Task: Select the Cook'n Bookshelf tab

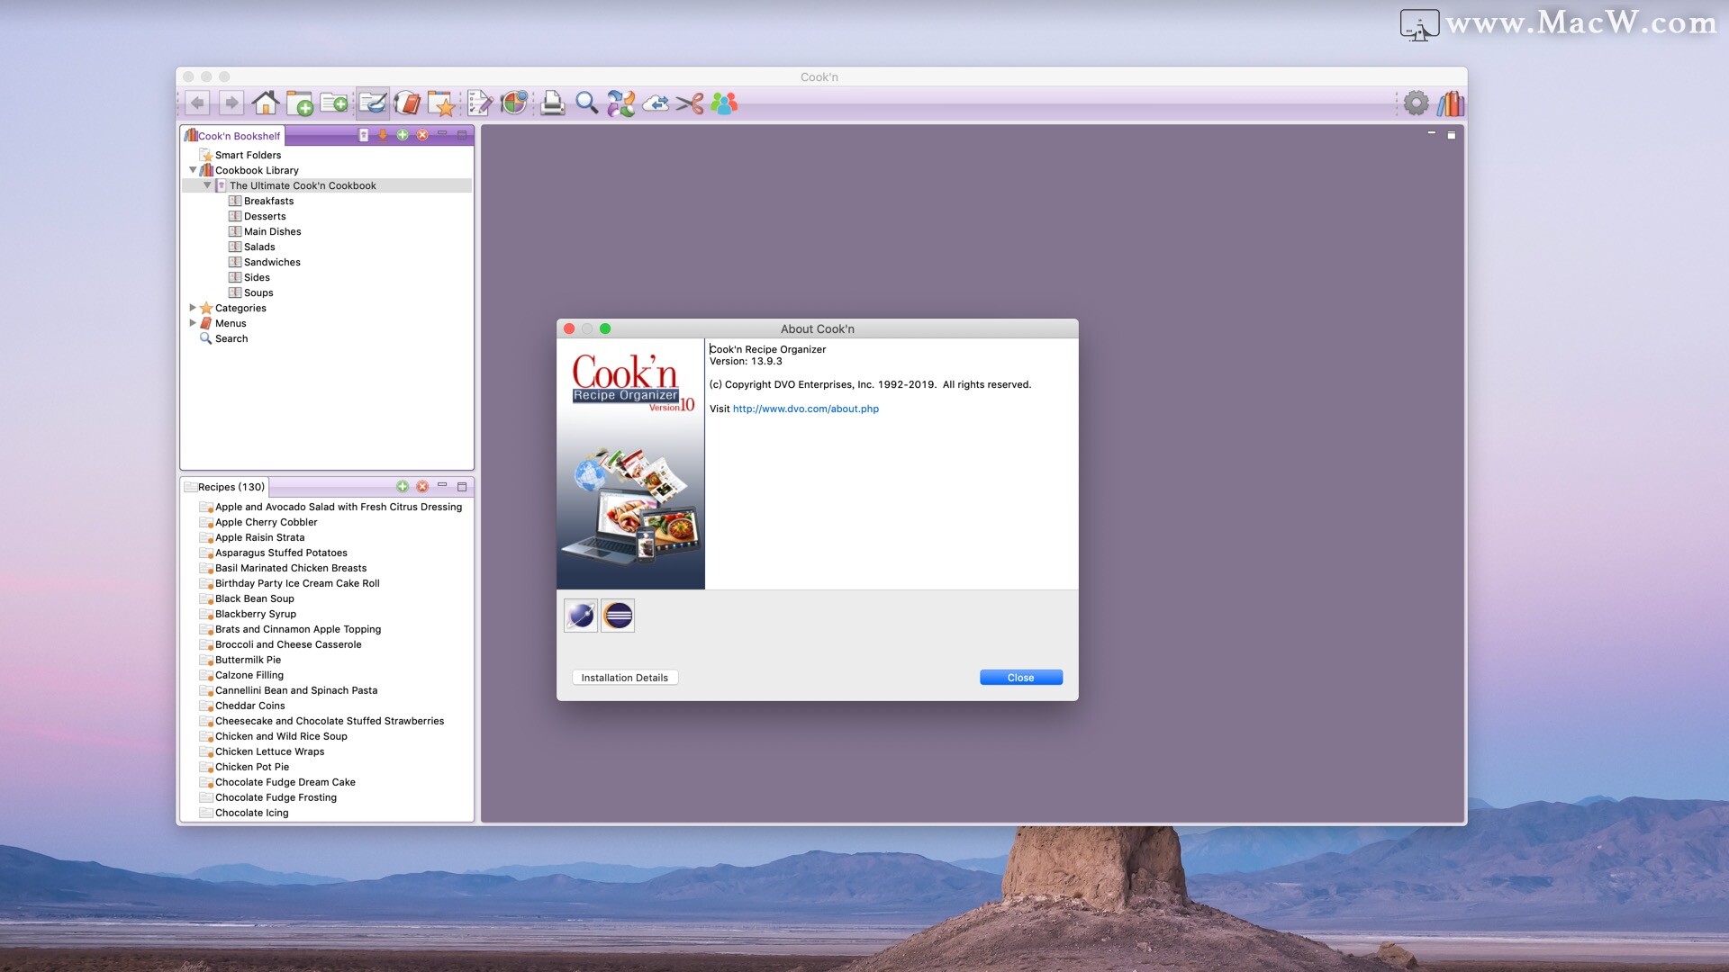Action: pyautogui.click(x=232, y=136)
